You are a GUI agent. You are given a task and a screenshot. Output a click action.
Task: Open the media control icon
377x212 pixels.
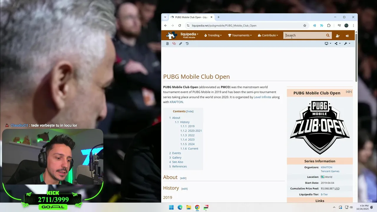(339, 26)
